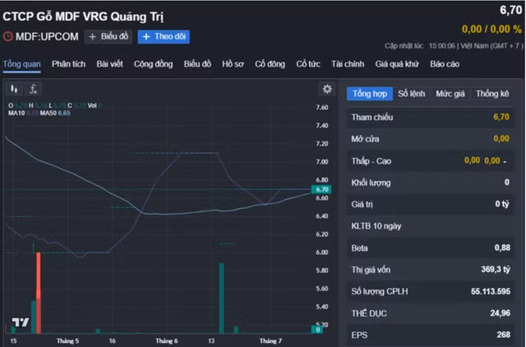Viewport: 526px width, 347px height.
Task: Click the plus icon on Biểu đồ button
Action: coord(93,36)
